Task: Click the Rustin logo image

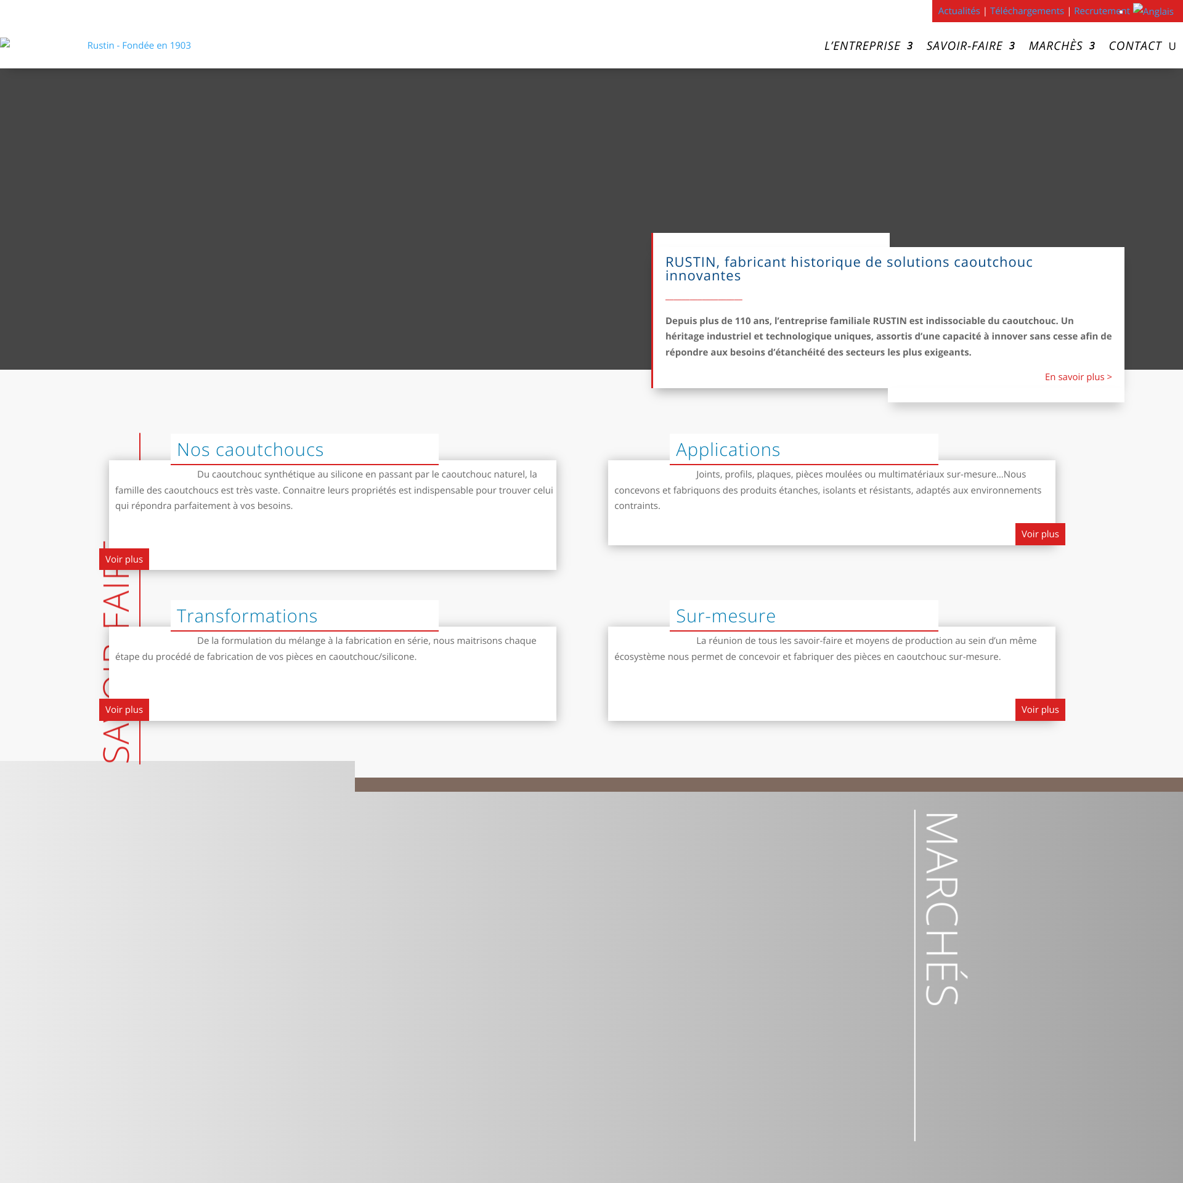Action: 96,45
